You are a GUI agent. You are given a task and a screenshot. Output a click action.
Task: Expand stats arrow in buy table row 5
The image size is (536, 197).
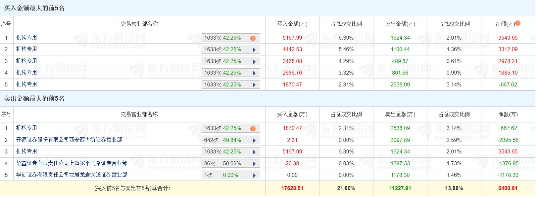[x=254, y=85]
